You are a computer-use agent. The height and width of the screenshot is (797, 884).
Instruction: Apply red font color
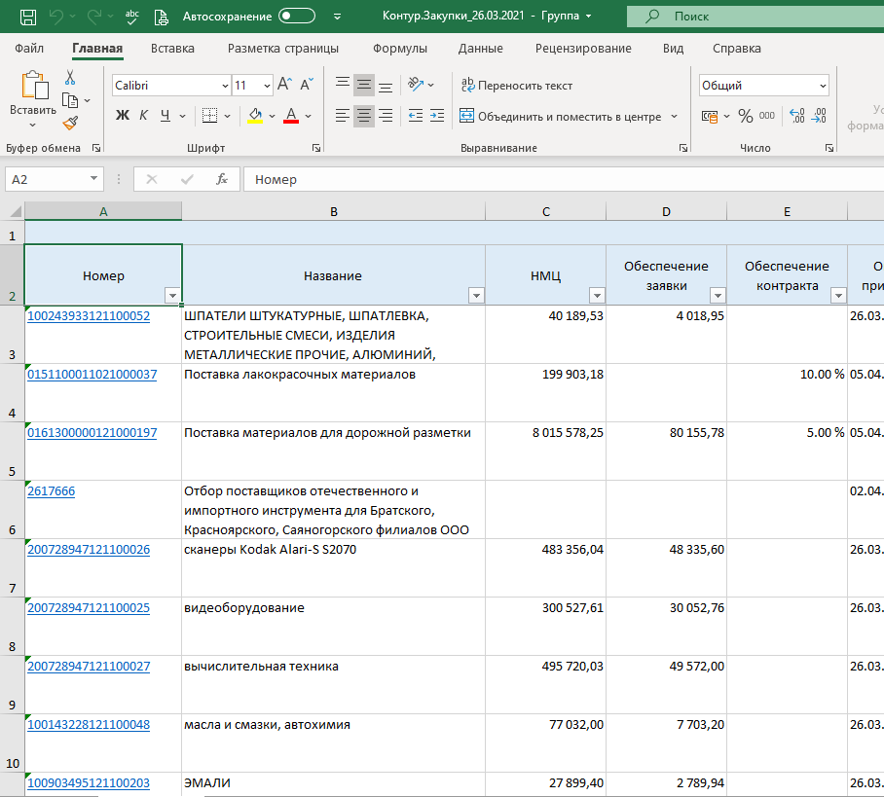tap(291, 116)
